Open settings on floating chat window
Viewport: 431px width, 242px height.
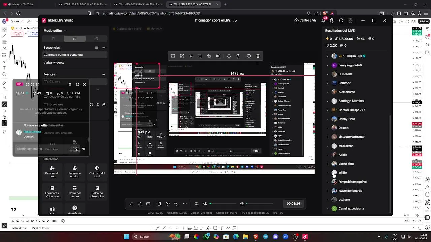tap(77, 84)
